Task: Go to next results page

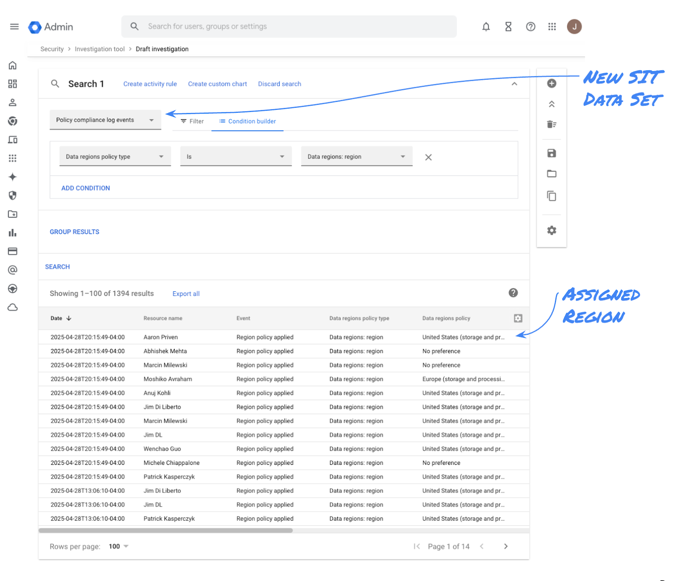Action: [x=506, y=546]
